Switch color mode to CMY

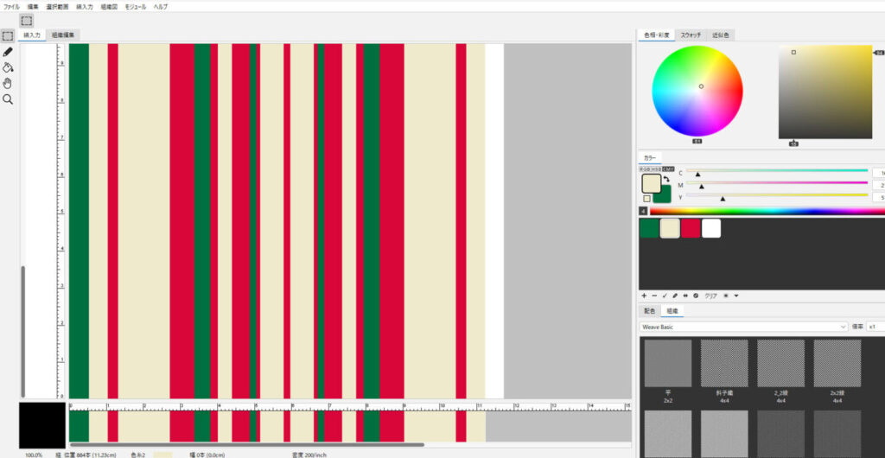tap(667, 169)
